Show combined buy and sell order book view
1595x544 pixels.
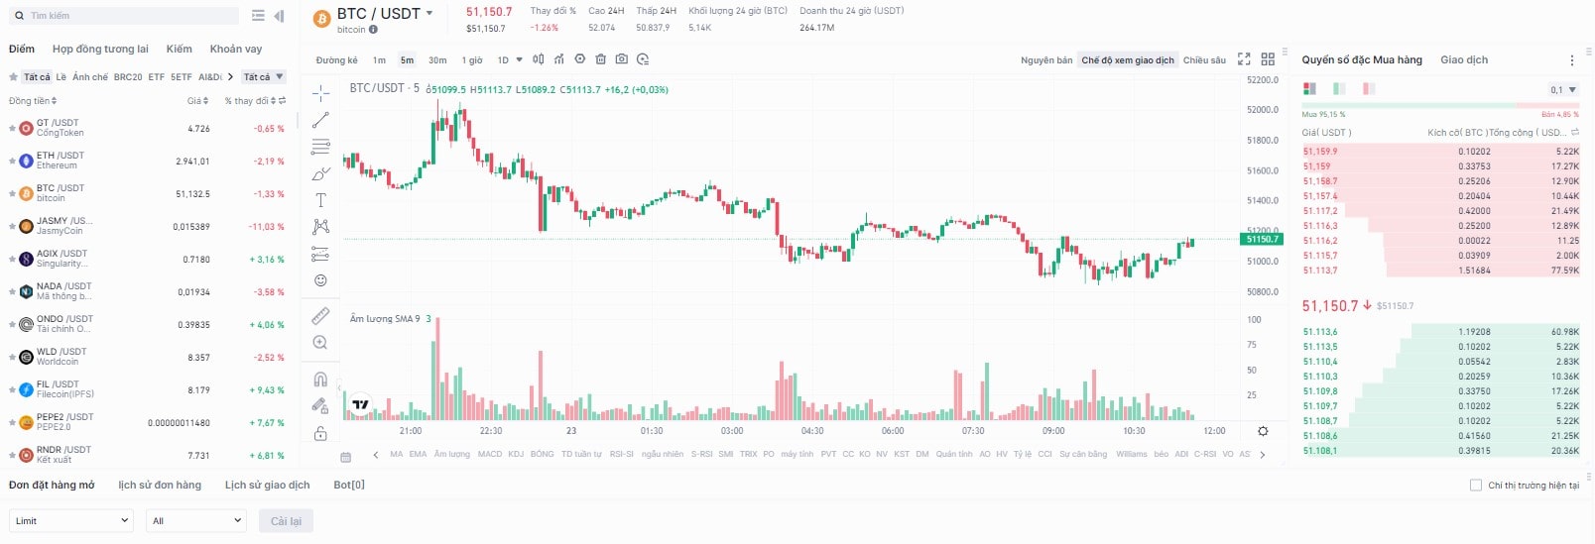1309,89
